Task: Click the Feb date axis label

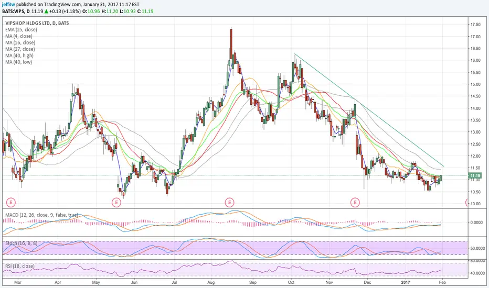Action: click(442, 282)
